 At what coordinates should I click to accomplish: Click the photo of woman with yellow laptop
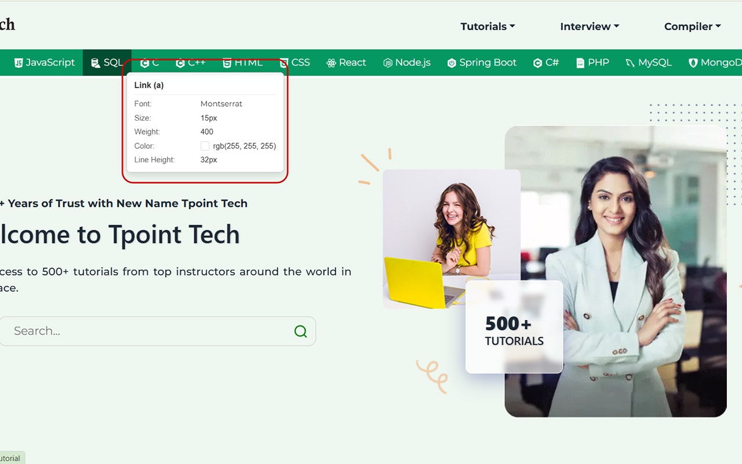pyautogui.click(x=452, y=239)
